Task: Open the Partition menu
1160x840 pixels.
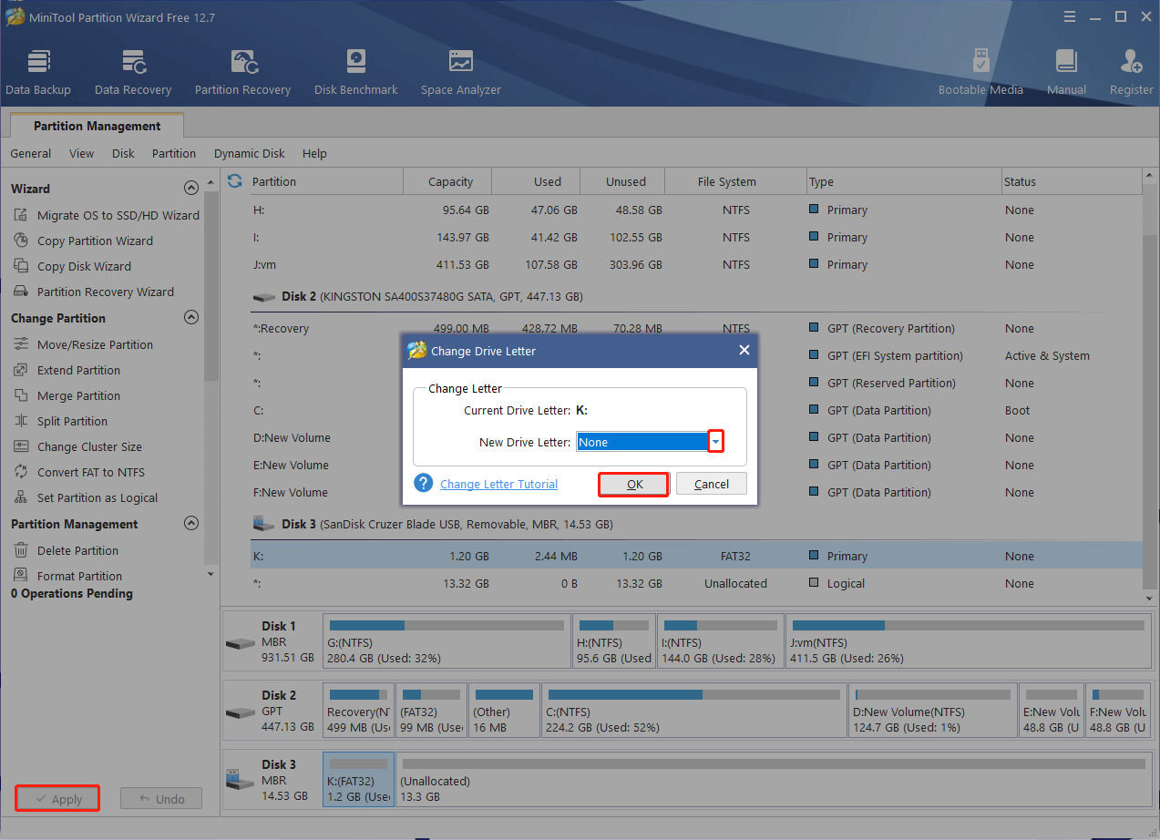Action: point(174,154)
